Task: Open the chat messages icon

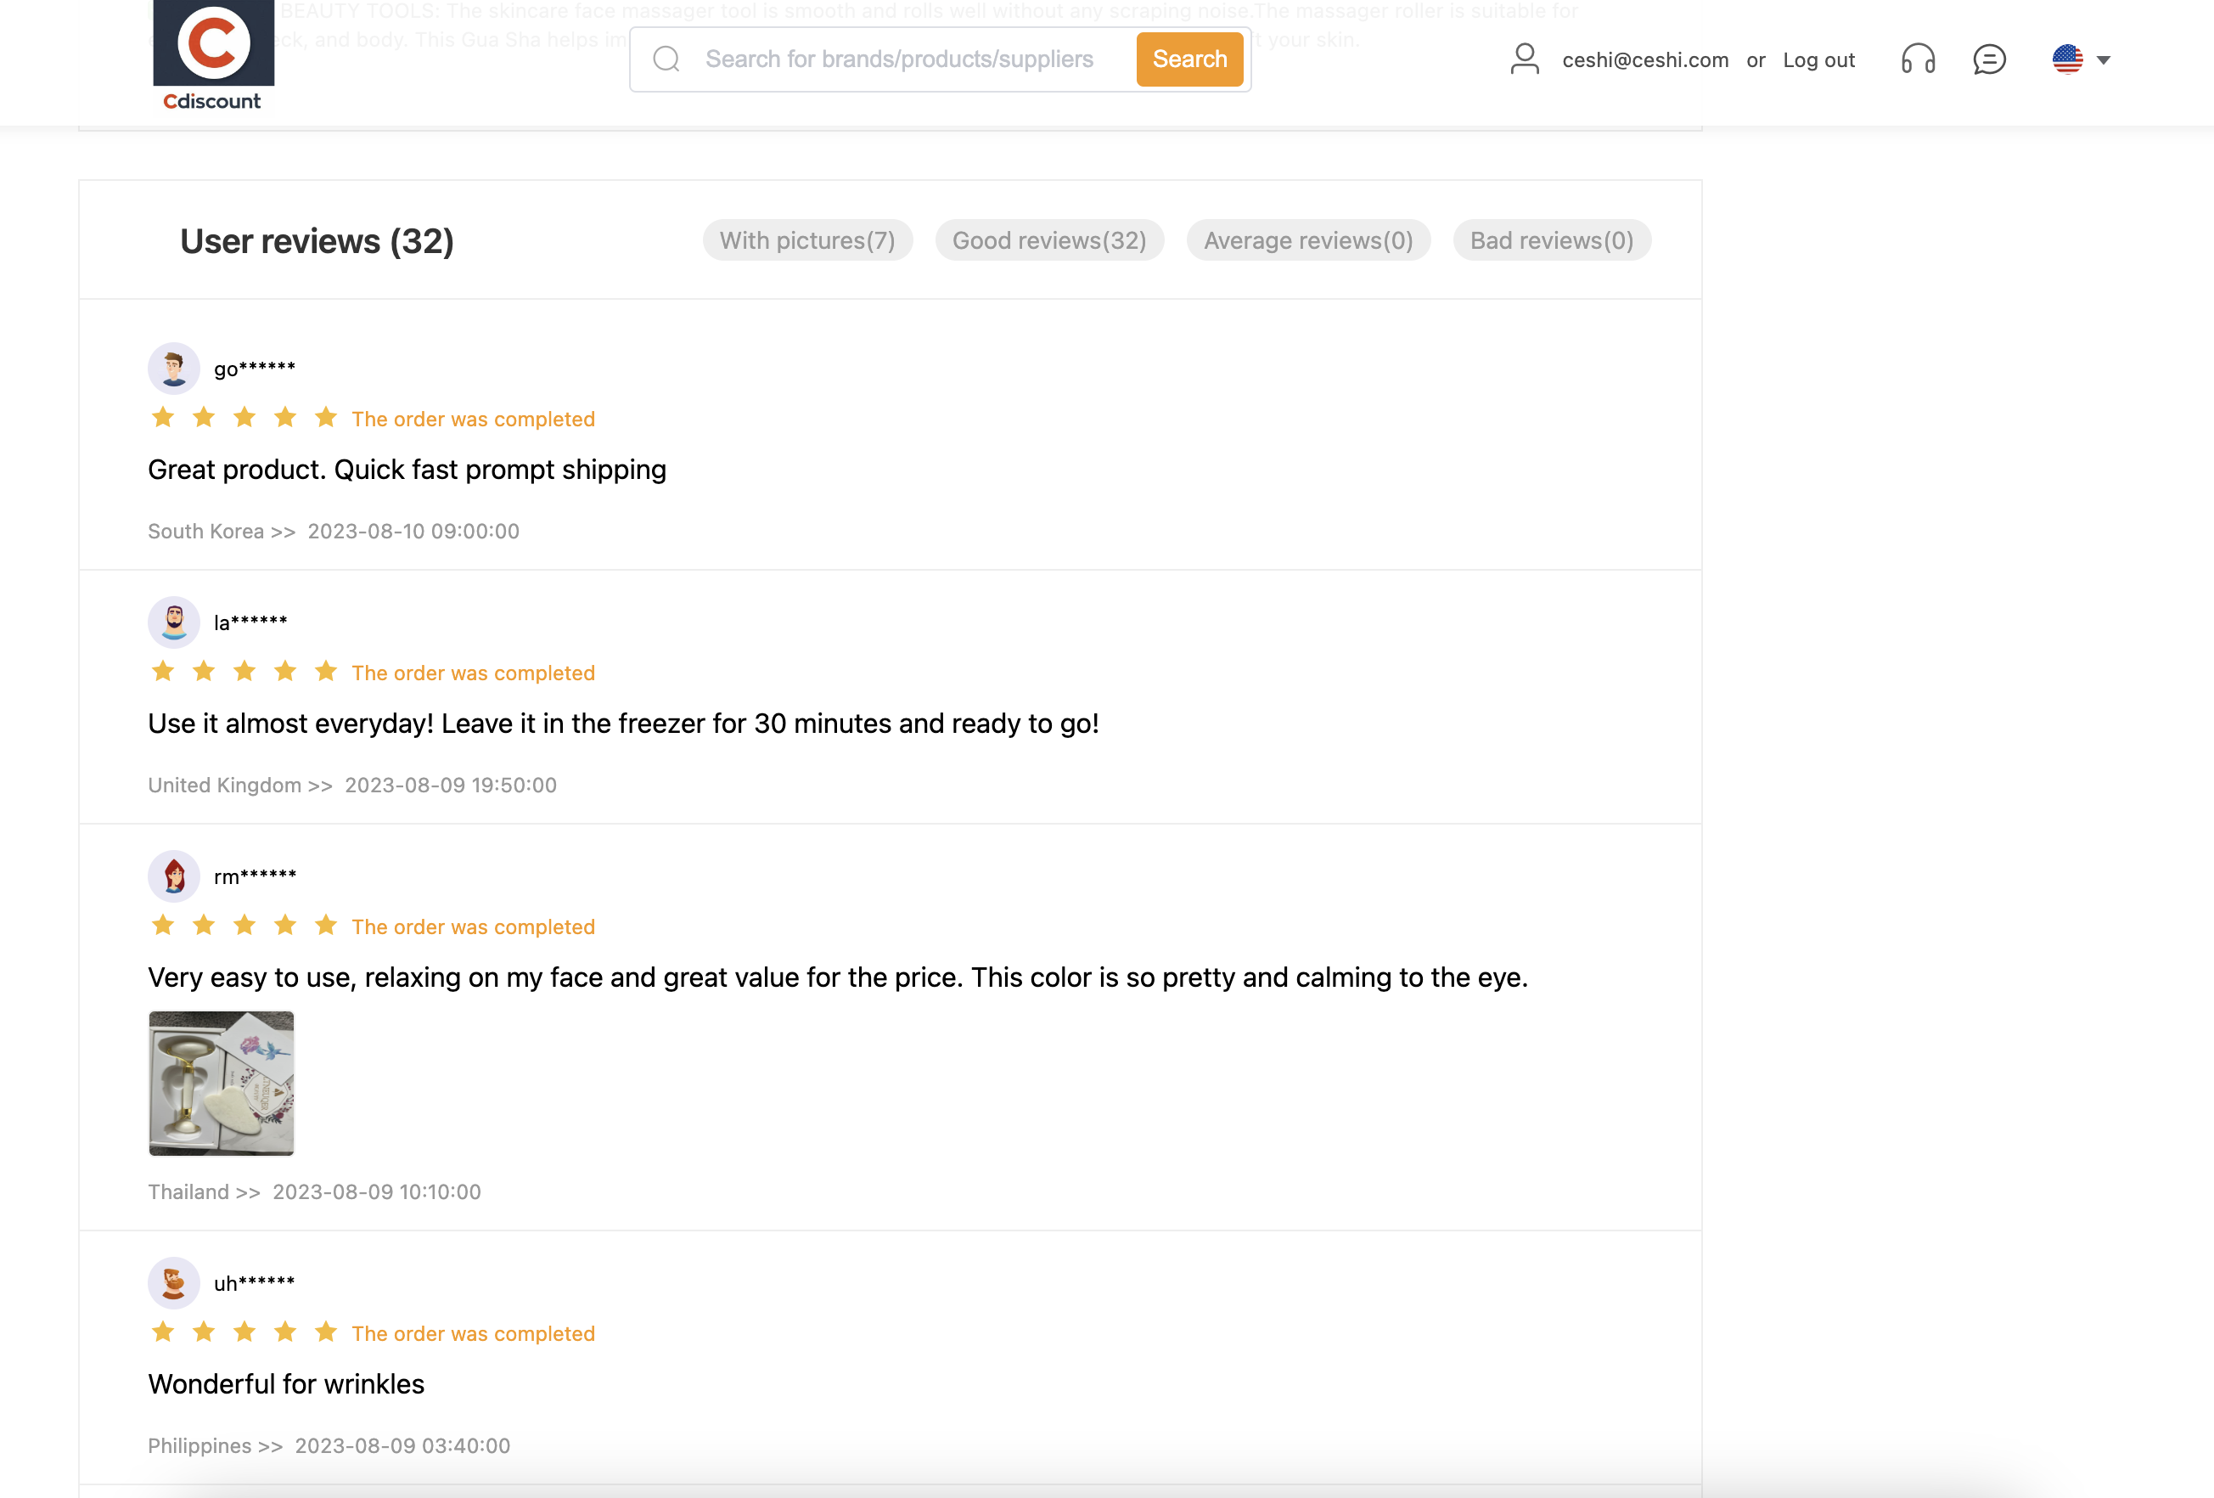Action: pyautogui.click(x=1989, y=59)
